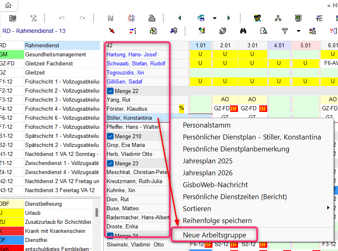The image size is (338, 251).
Task: Open dropdown arrow beside the windows icon
Action: [x=214, y=19]
